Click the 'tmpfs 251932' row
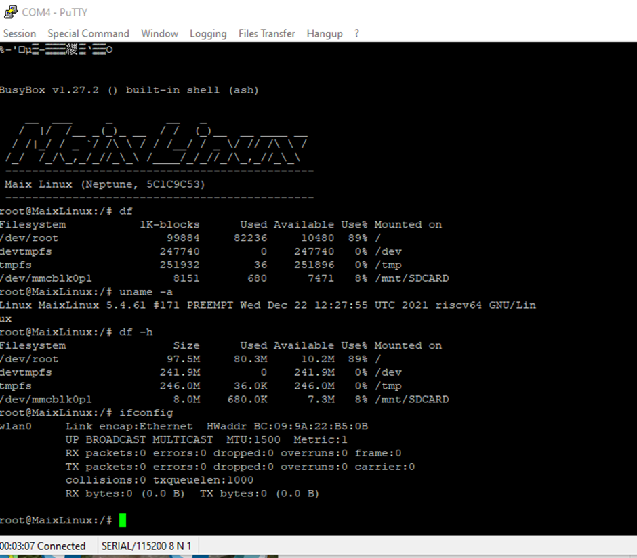Image resolution: width=637 pixels, height=558 pixels. [x=201, y=265]
